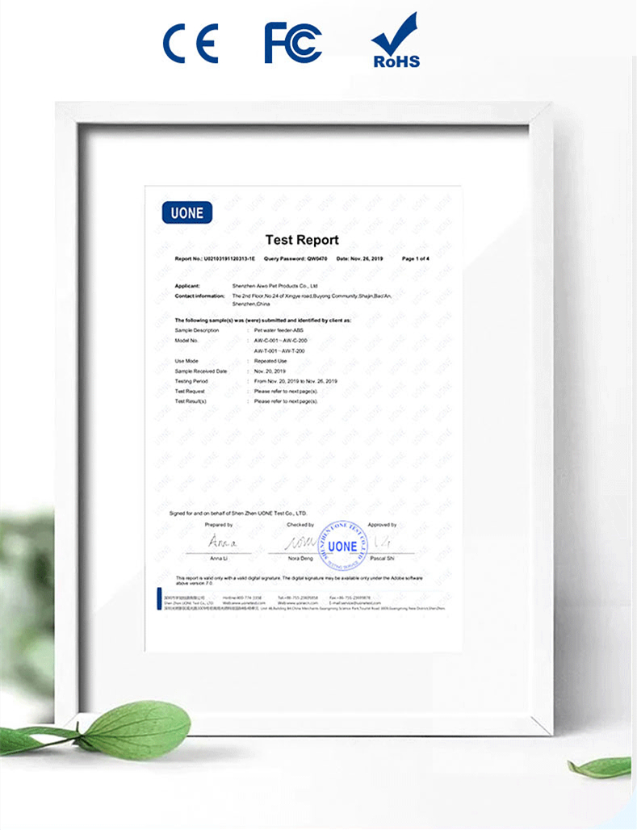The height and width of the screenshot is (830, 637).
Task: Click the Query Password QW0470 text
Action: pyautogui.click(x=295, y=258)
